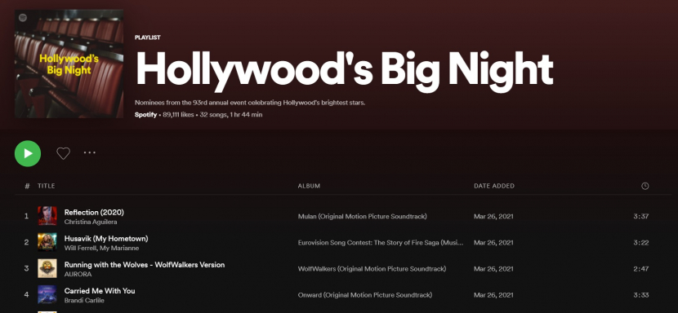Like the playlist with the heart icon
The height and width of the screenshot is (313, 678).
[x=63, y=153]
